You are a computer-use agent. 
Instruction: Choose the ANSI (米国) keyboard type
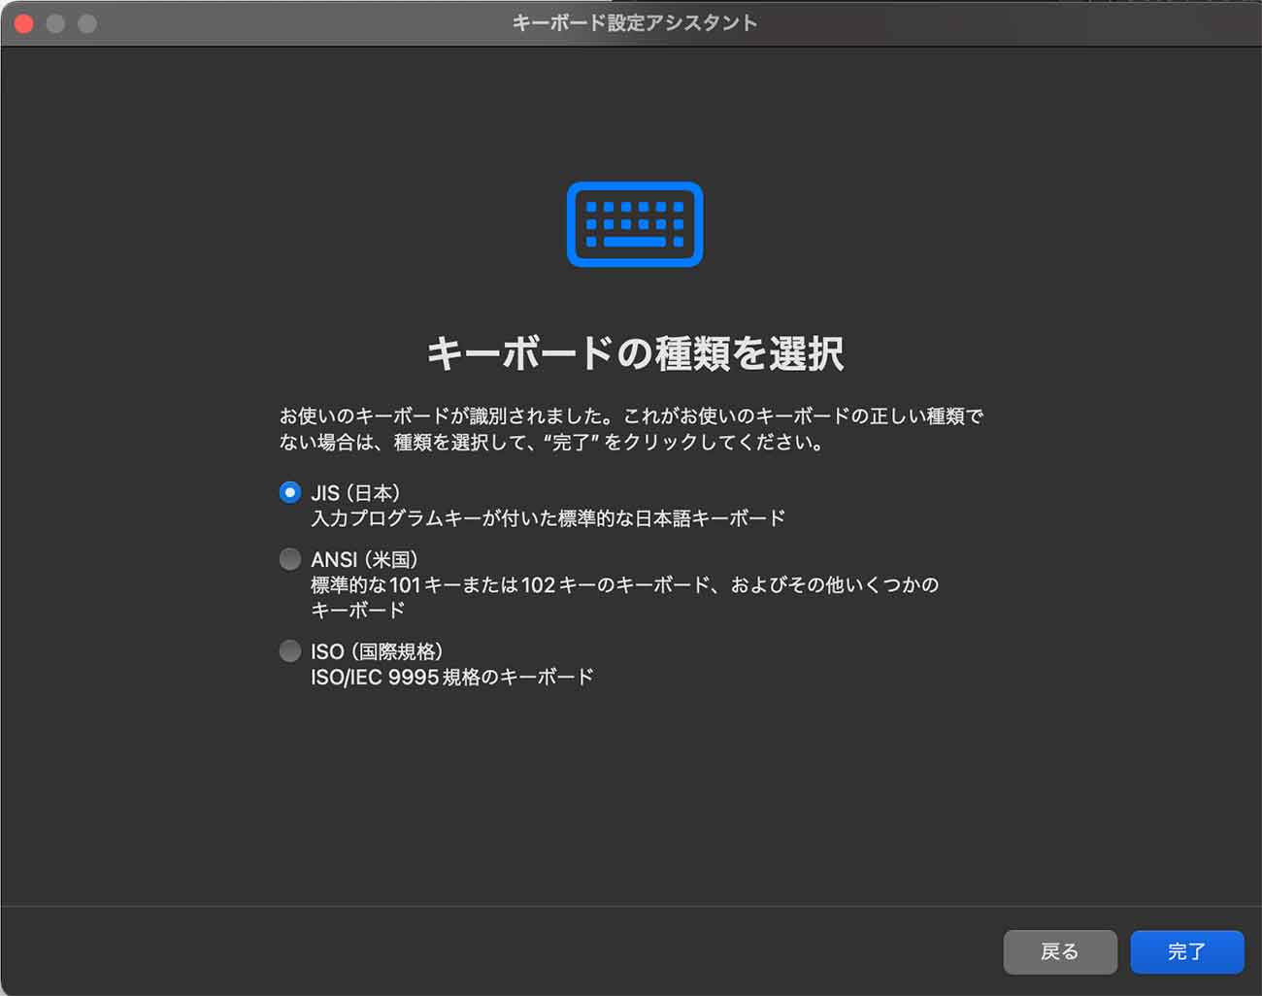289,559
